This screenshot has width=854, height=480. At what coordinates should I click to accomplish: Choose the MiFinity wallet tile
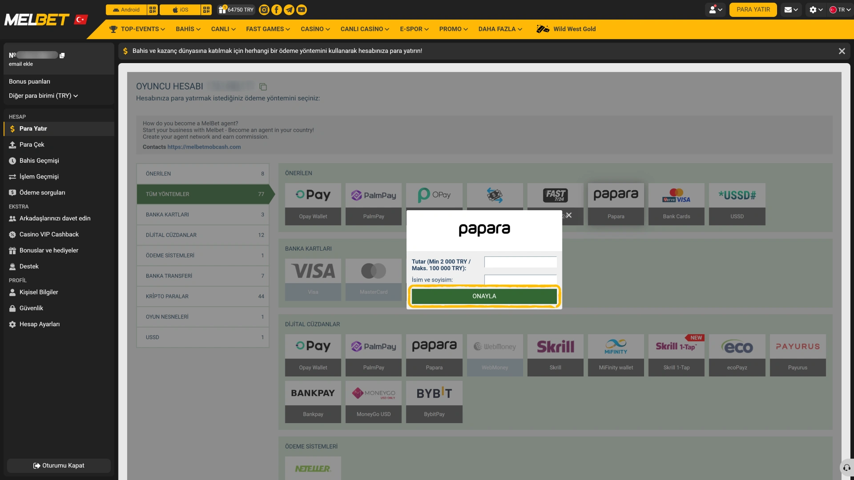pos(616,356)
